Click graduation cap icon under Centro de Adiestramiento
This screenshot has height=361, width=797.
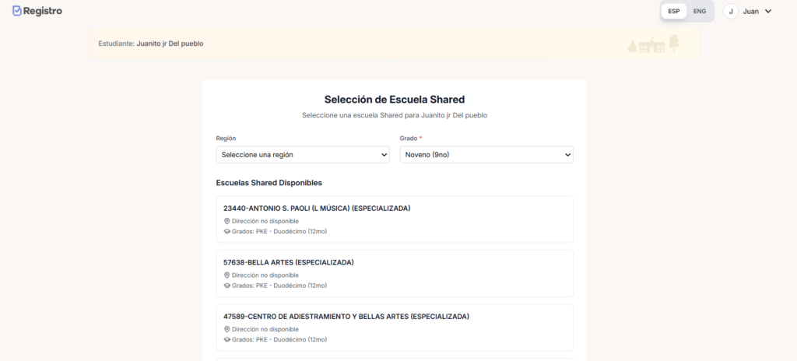tap(227, 339)
